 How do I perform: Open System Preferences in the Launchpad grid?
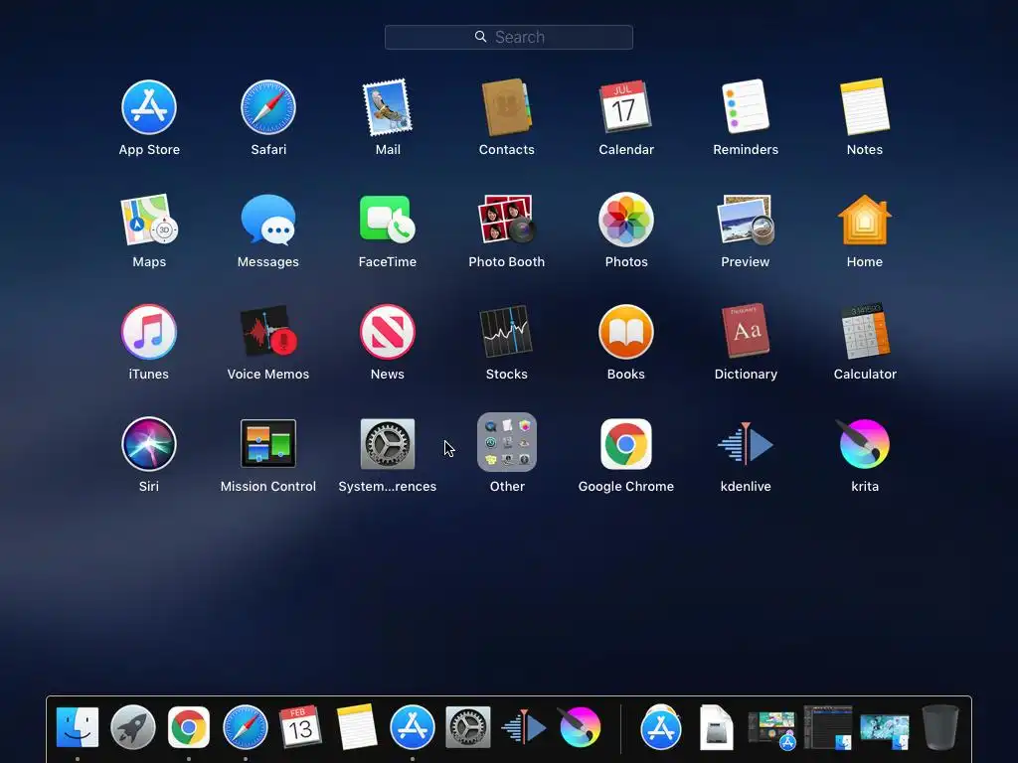388,444
